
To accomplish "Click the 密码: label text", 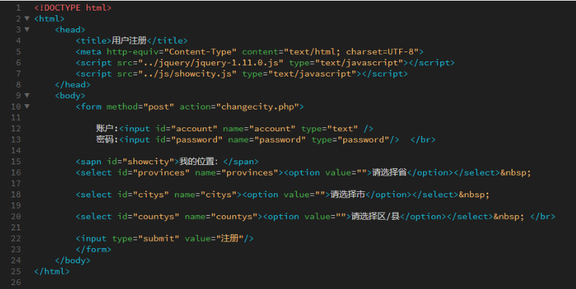I will tap(108, 139).
